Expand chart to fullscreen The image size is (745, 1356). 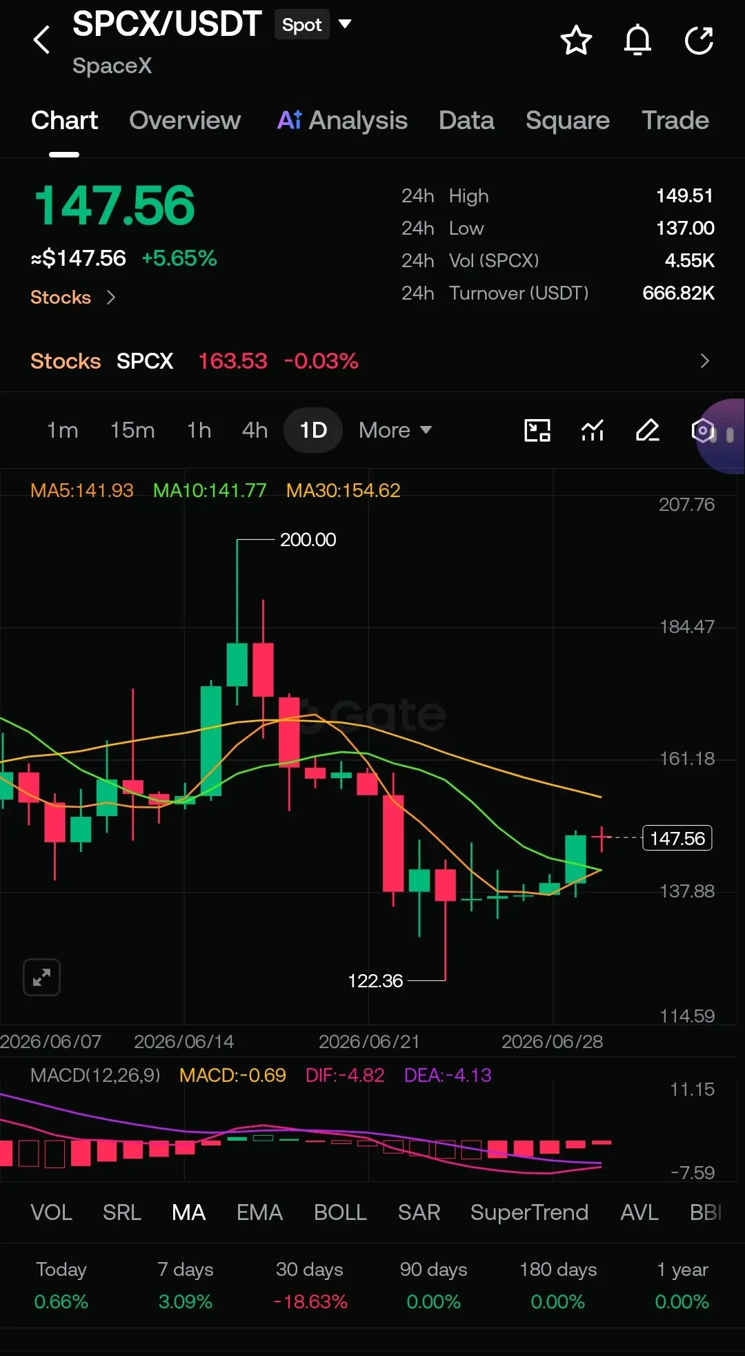[41, 977]
